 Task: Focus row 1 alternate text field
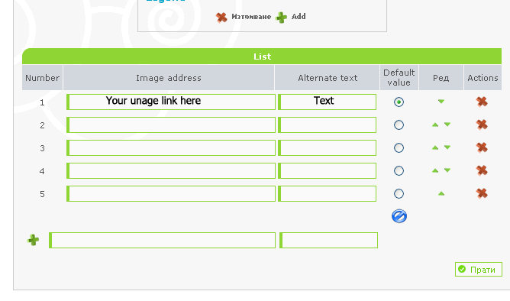(328, 102)
